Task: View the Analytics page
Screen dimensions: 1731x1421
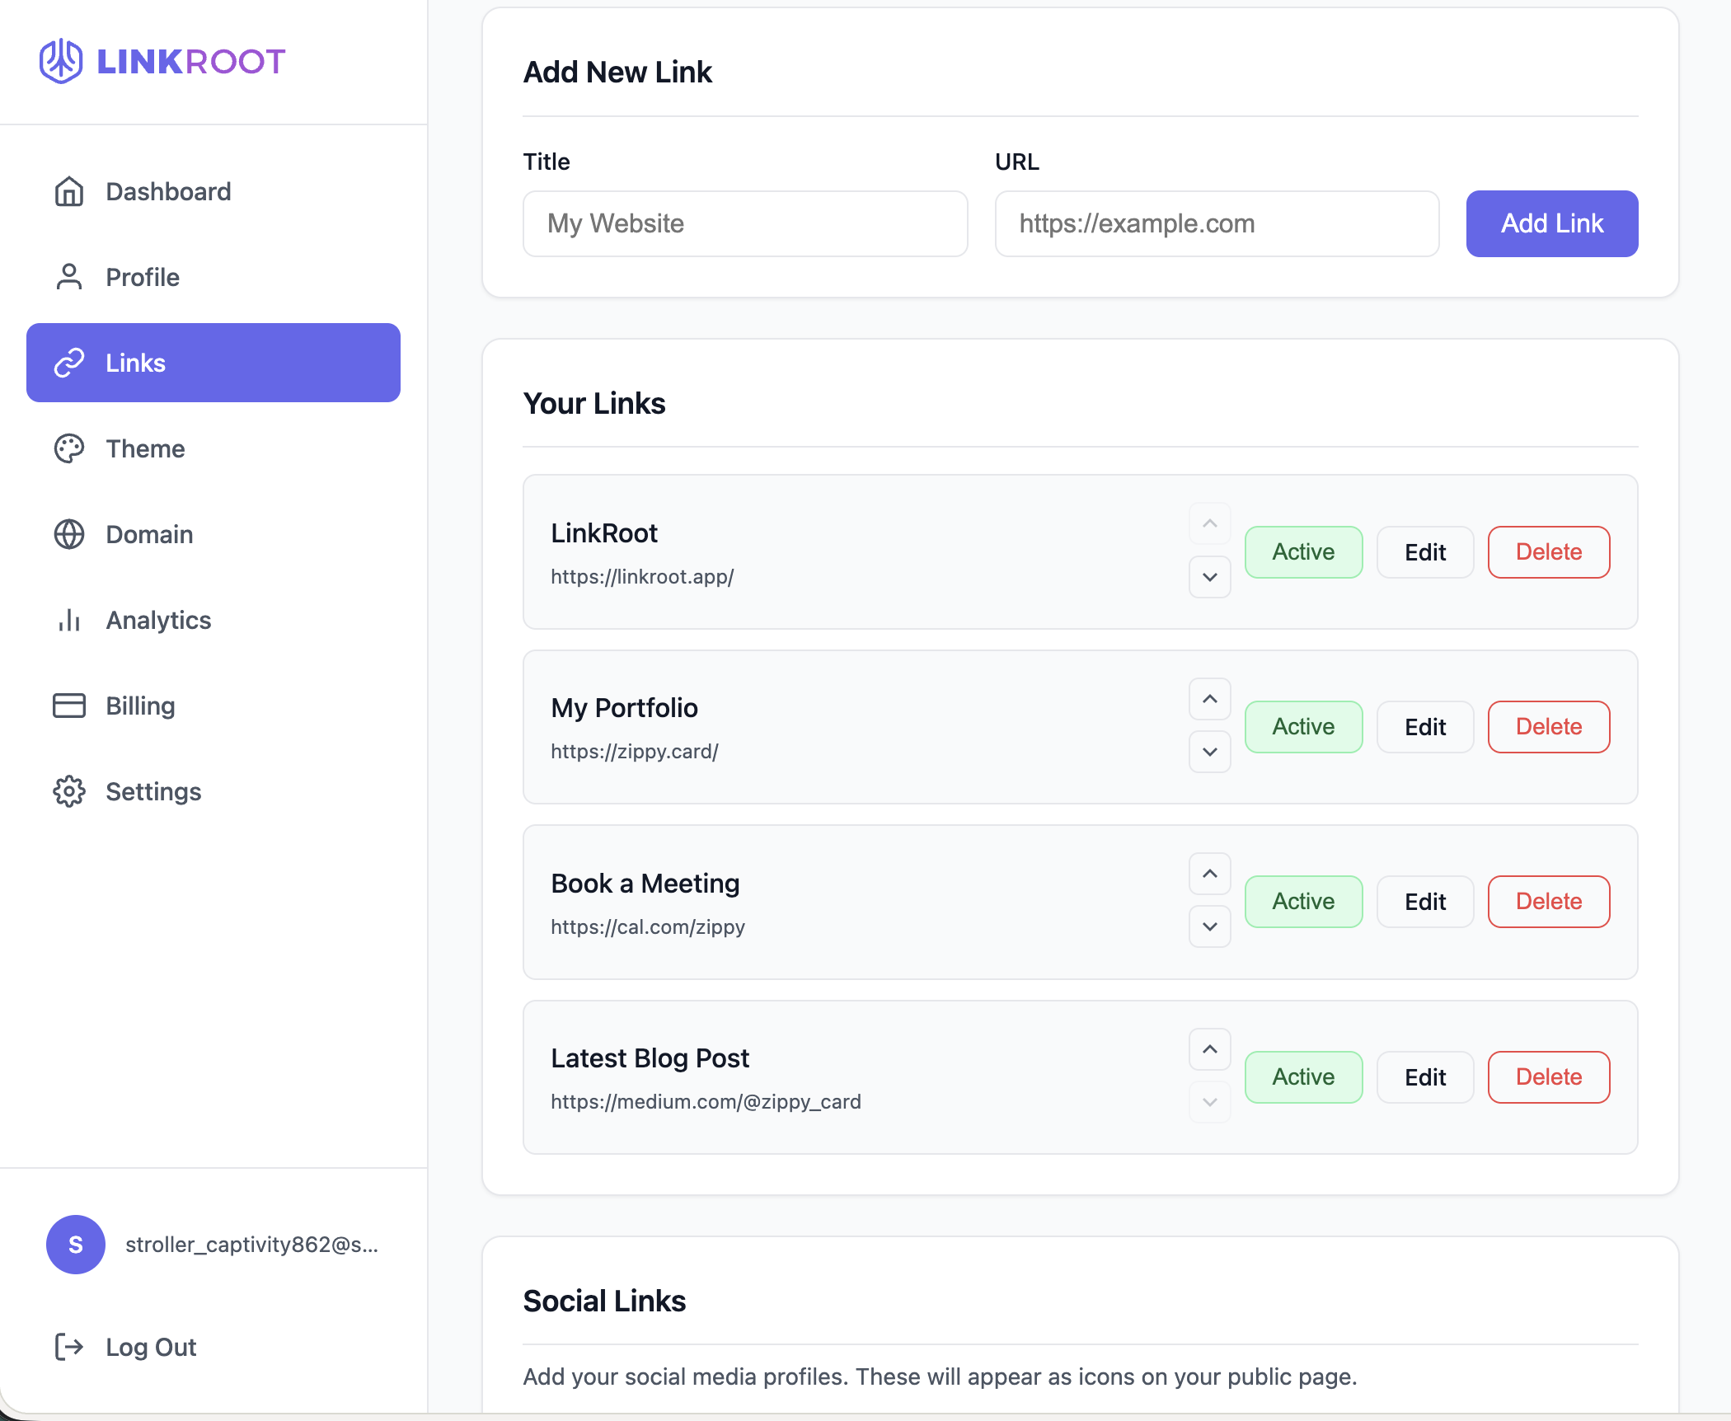Action: [x=213, y=620]
